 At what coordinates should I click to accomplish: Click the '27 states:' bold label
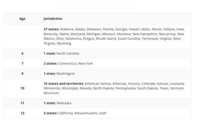click(x=51, y=29)
